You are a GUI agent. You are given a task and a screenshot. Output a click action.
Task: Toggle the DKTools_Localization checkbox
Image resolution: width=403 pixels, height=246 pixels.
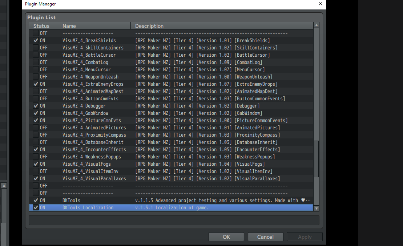36,207
